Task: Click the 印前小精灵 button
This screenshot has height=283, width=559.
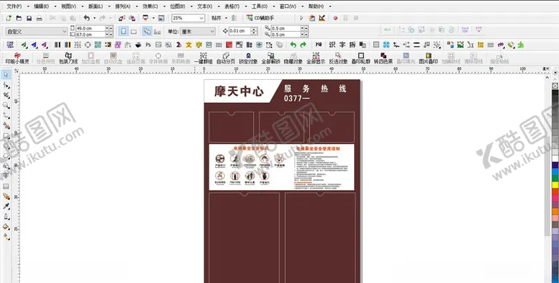Action: 17,58
